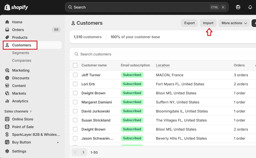256x158 pixels.
Task: Import customers
Action: [x=208, y=23]
